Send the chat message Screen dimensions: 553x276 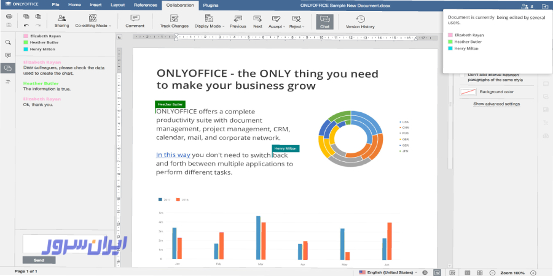tap(39, 260)
